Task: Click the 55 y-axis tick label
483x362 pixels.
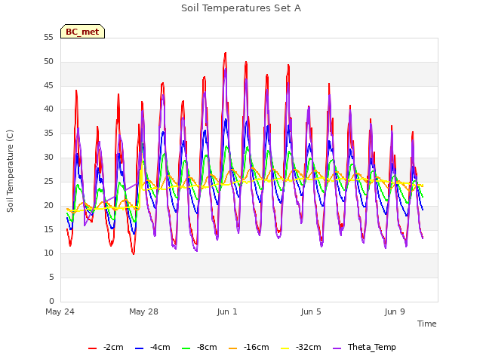Action: 48,38
